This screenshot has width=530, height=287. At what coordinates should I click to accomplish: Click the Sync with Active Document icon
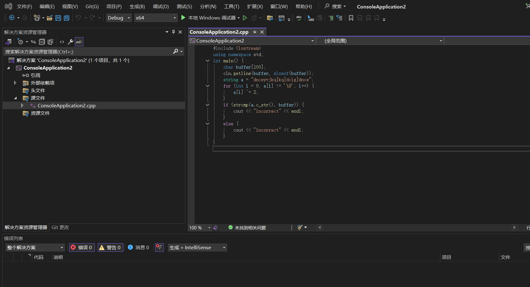[33, 42]
